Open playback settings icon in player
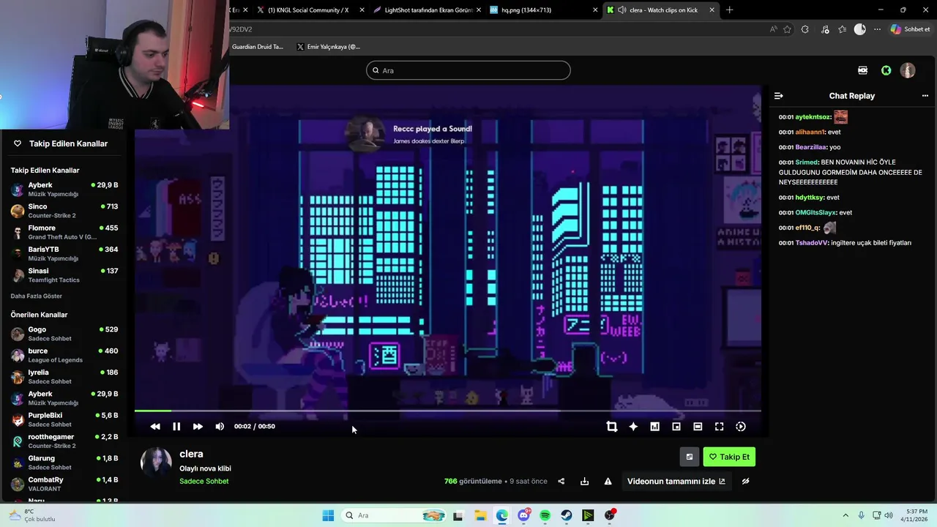 (x=741, y=427)
